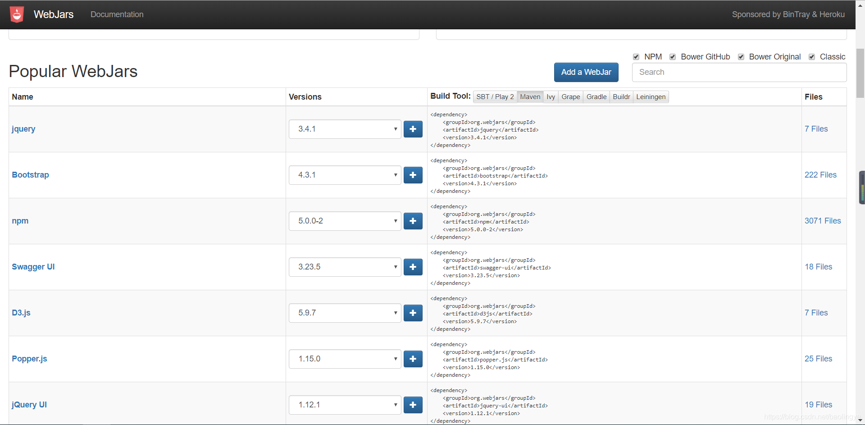This screenshot has height=425, width=865.
Task: Select the SBT / Play 2 build tool
Action: pyautogui.click(x=495, y=97)
